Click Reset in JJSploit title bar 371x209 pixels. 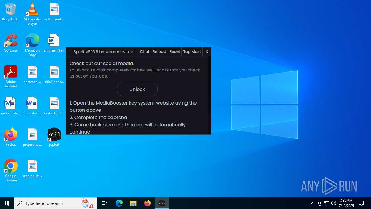tap(174, 52)
